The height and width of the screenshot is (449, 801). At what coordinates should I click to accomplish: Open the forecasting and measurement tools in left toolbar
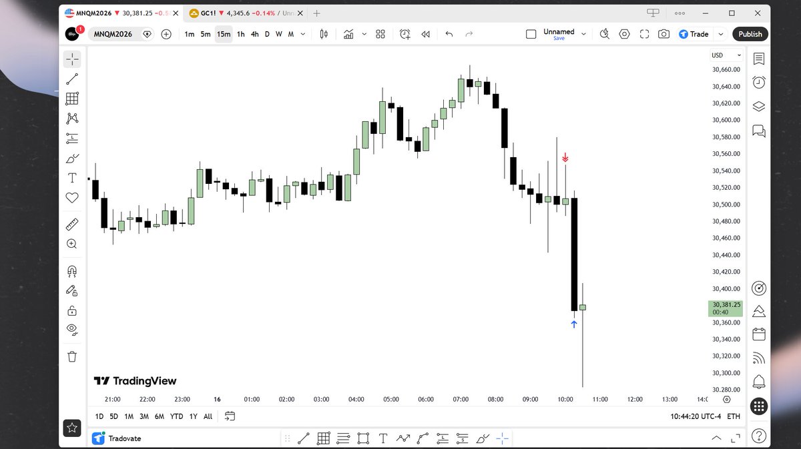(x=72, y=139)
